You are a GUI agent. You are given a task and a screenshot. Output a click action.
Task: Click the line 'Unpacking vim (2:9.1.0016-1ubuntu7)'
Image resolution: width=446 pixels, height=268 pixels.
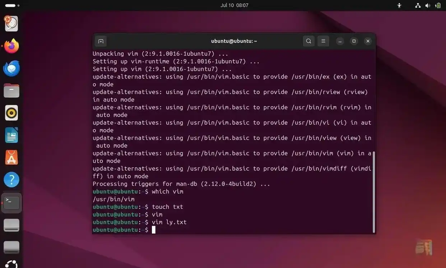click(161, 54)
